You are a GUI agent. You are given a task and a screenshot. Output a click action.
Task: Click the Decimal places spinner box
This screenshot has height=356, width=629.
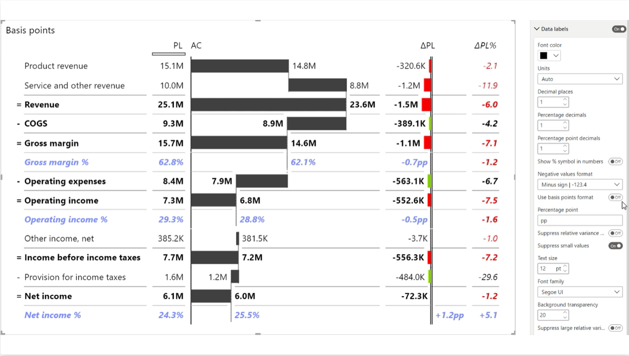pos(550,102)
